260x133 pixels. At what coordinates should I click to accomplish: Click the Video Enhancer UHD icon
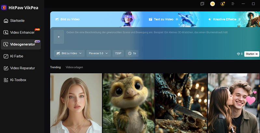(x=6, y=32)
